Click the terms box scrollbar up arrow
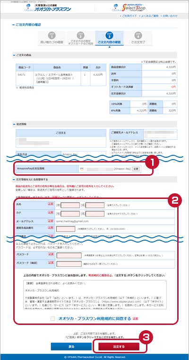This screenshot has height=360, width=189. point(165,281)
